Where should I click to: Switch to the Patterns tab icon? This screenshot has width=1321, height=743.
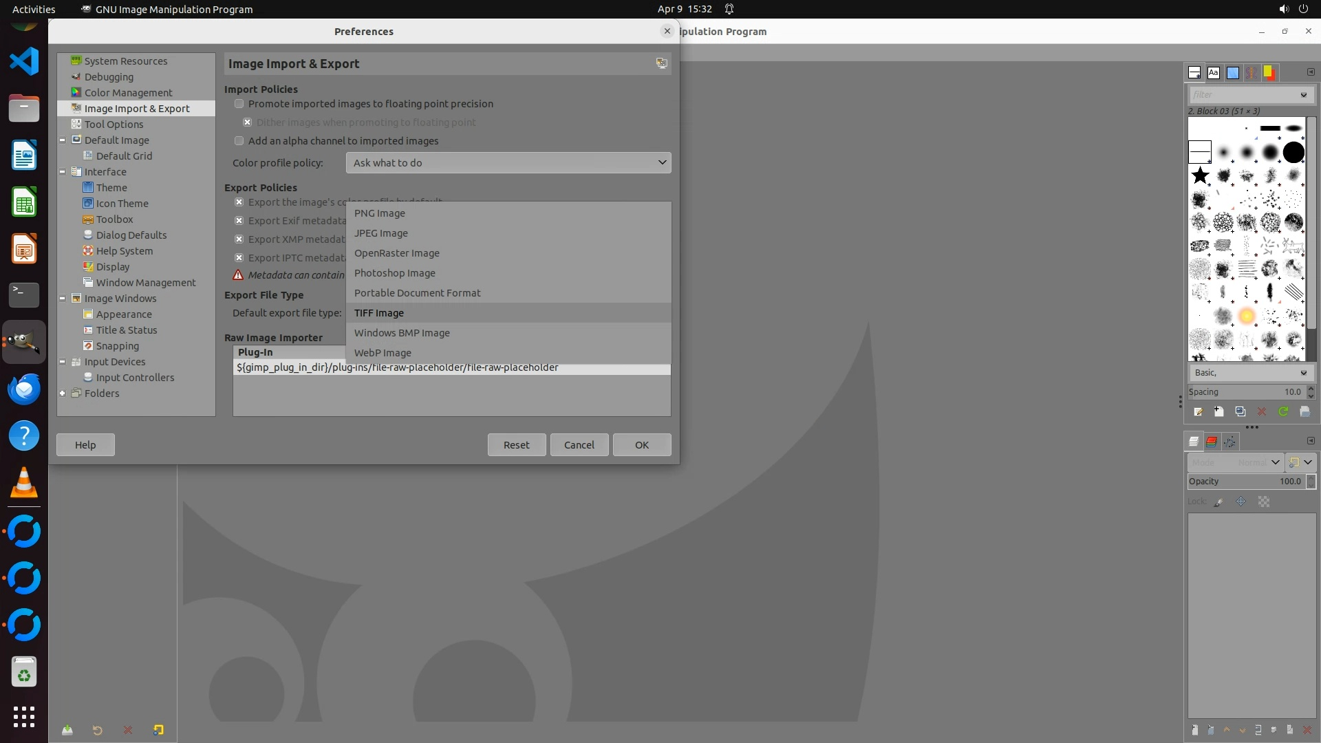pos(1233,72)
